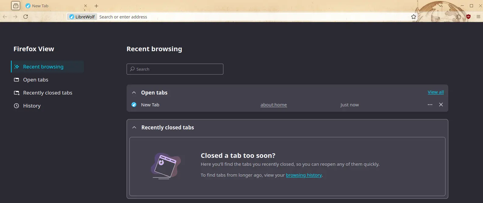Click the History clock icon
Image resolution: width=483 pixels, height=203 pixels.
[x=16, y=106]
